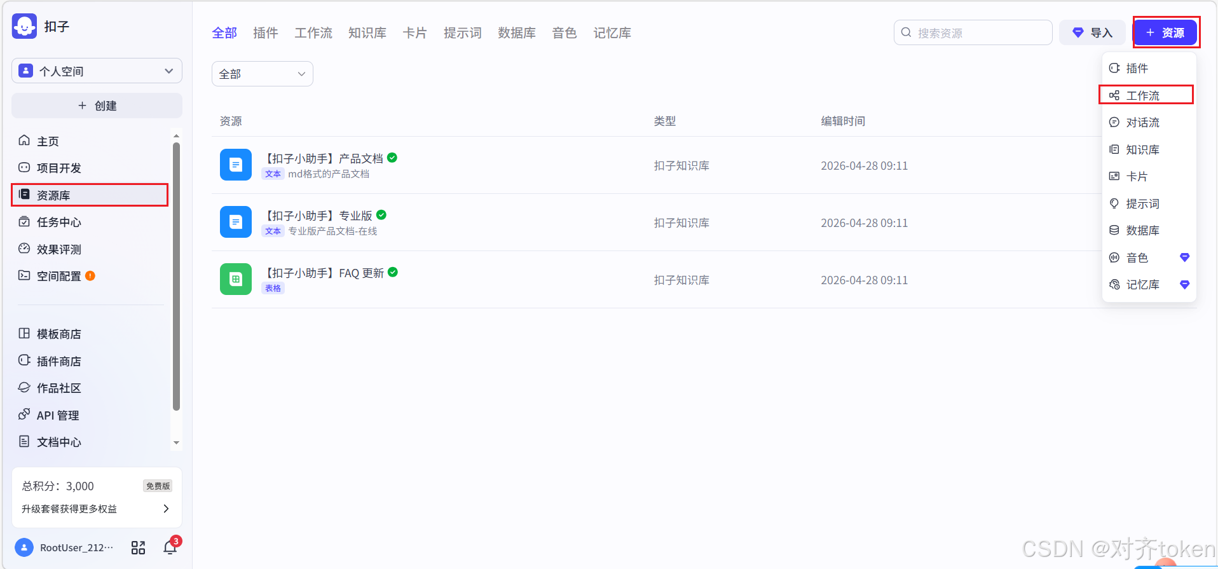Image resolution: width=1218 pixels, height=569 pixels.
Task: Click the + 创建 button
Action: click(x=97, y=106)
